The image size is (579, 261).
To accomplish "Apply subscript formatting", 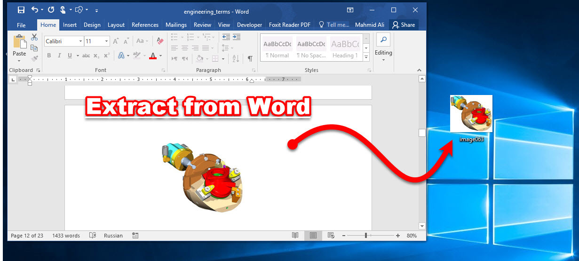I will click(96, 55).
